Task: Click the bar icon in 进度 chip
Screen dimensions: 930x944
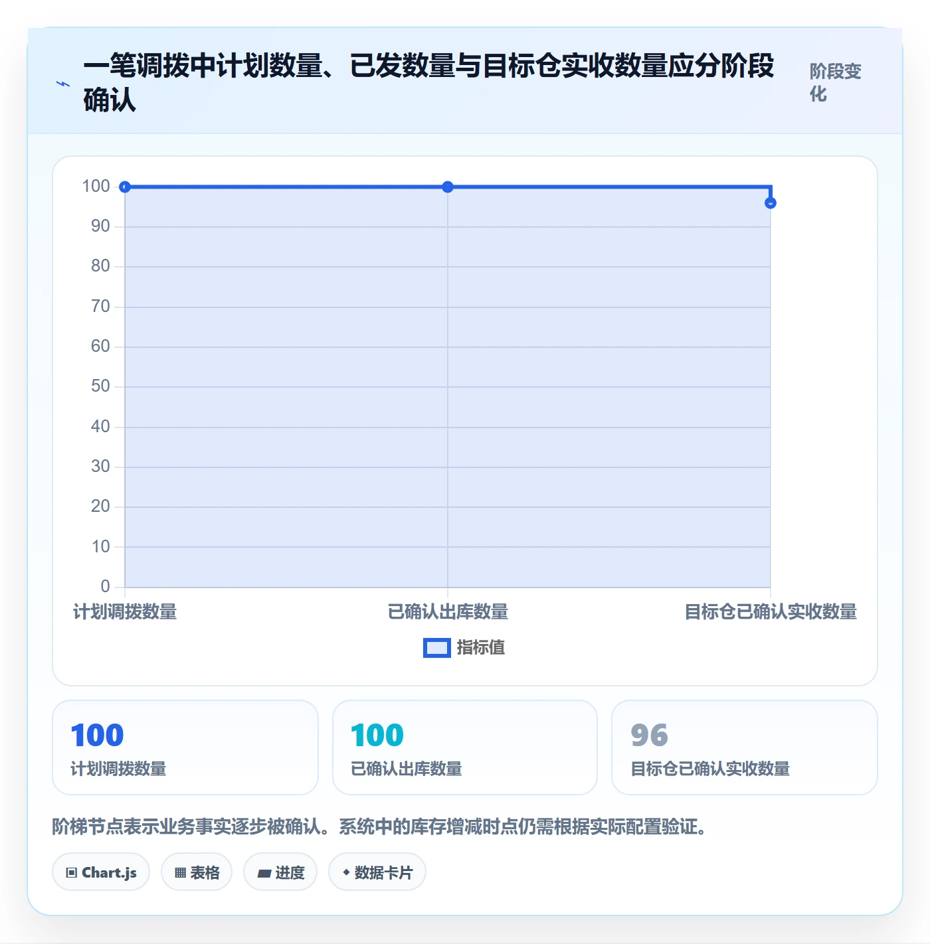Action: 264,874
